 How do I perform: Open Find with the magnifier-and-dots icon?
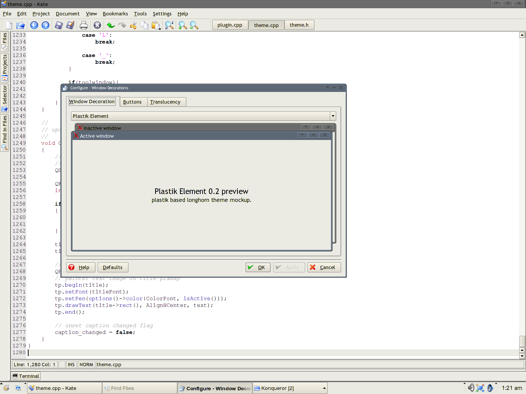169,25
